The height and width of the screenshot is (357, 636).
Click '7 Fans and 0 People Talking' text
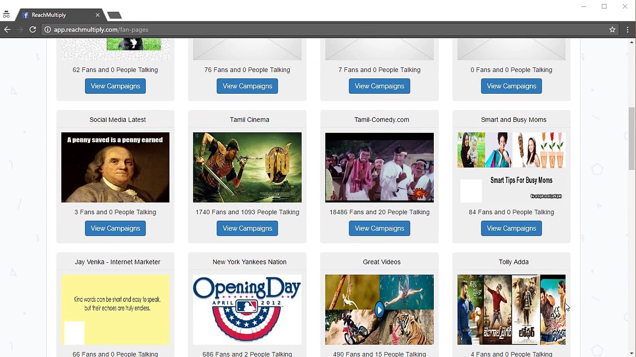point(380,70)
